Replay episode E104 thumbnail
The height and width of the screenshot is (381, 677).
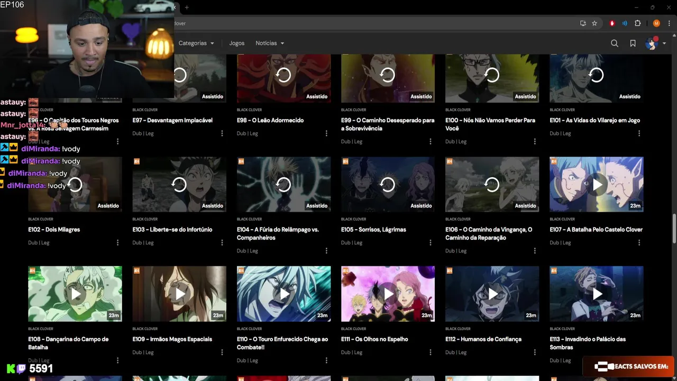tap(283, 184)
